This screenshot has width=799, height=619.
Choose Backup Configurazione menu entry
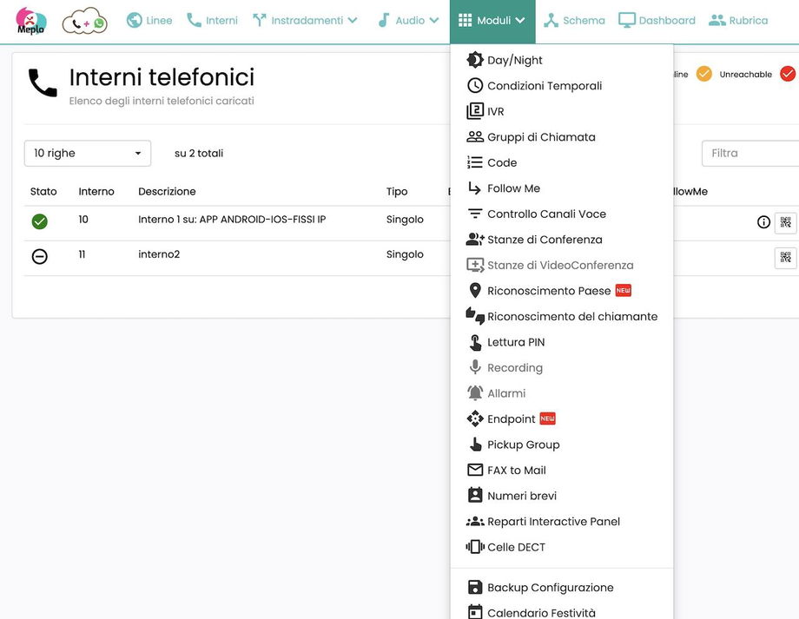pos(550,588)
